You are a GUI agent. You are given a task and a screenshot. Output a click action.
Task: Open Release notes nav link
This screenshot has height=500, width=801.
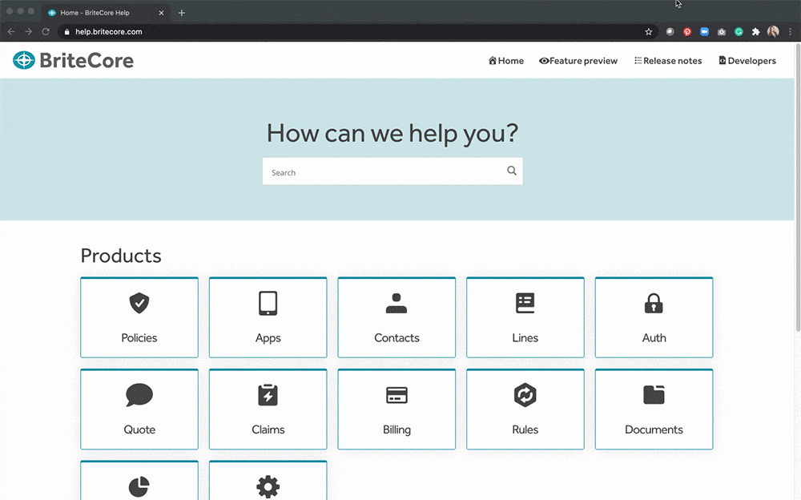pyautogui.click(x=668, y=61)
